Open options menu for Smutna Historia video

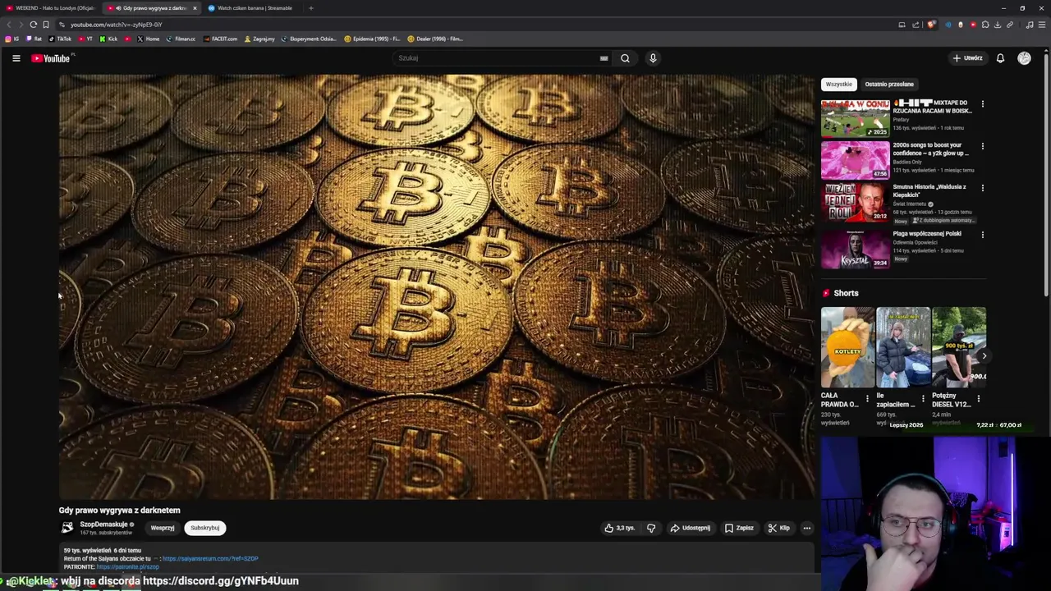tap(982, 188)
